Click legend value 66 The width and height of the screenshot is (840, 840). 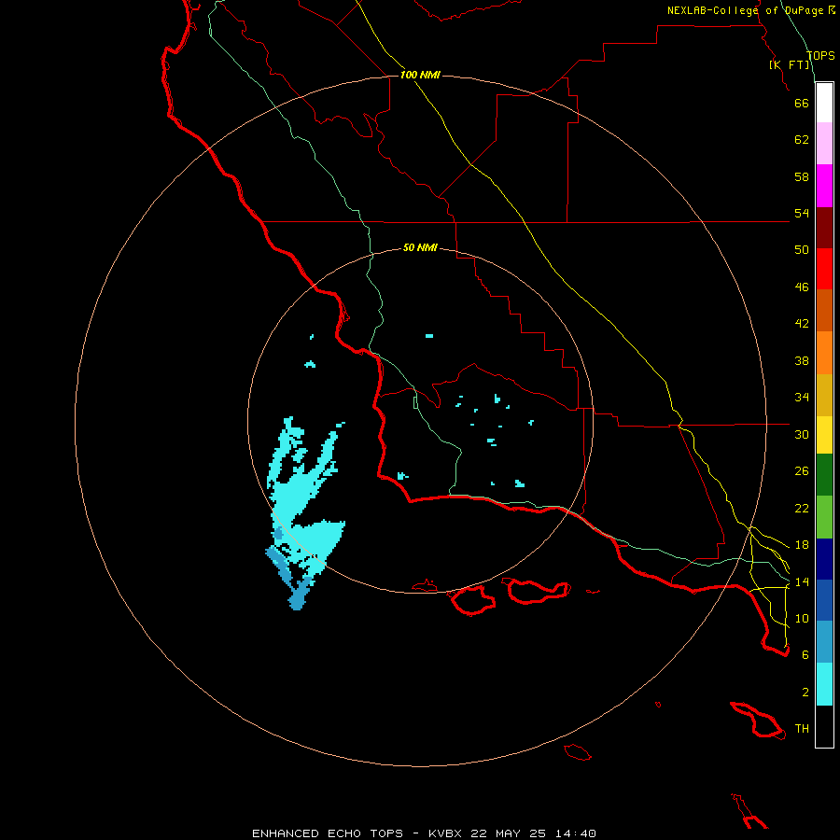pyautogui.click(x=802, y=103)
